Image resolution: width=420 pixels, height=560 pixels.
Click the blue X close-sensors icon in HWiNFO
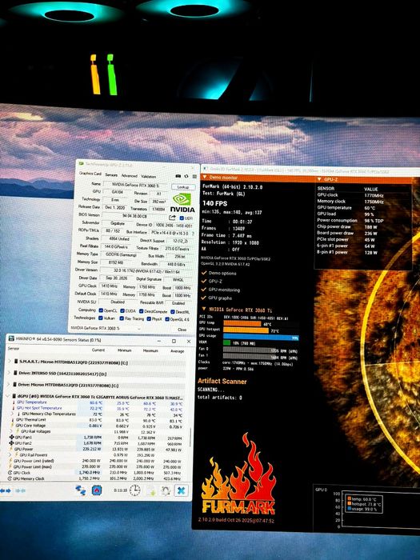pos(181,490)
